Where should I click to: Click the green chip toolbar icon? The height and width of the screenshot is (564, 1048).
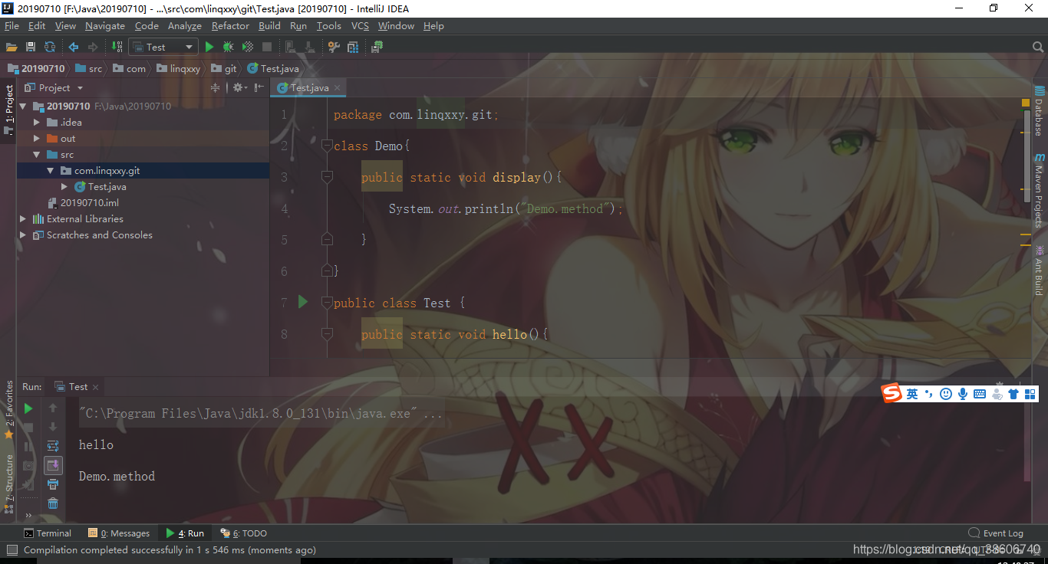point(377,47)
